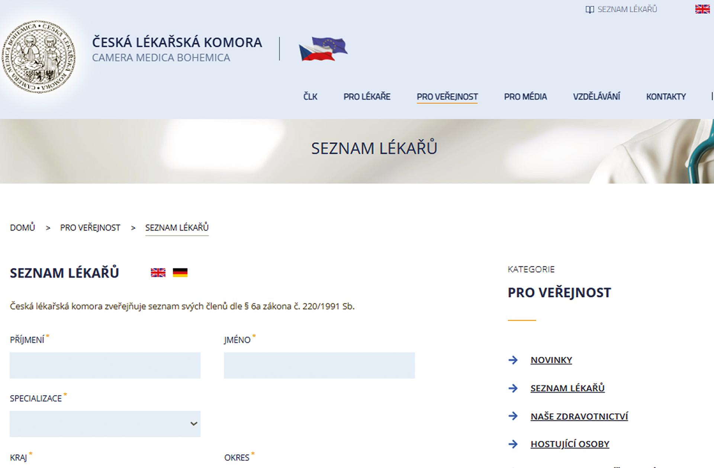Open SEZNAM LÉKAŘŮ in the sidebar
Screen dimensions: 714x468
tap(567, 388)
